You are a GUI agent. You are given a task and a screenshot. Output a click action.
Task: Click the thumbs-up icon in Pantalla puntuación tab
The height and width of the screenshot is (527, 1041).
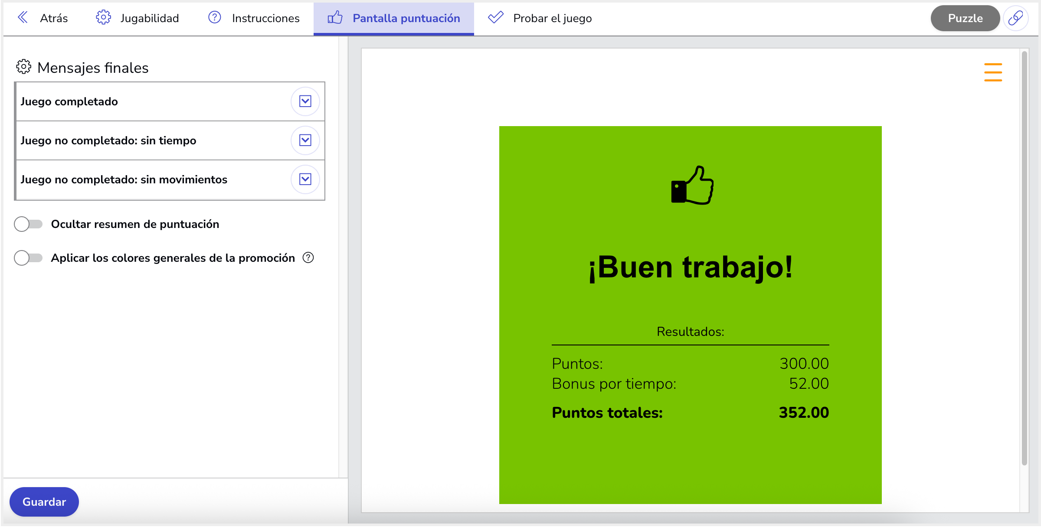tap(335, 18)
